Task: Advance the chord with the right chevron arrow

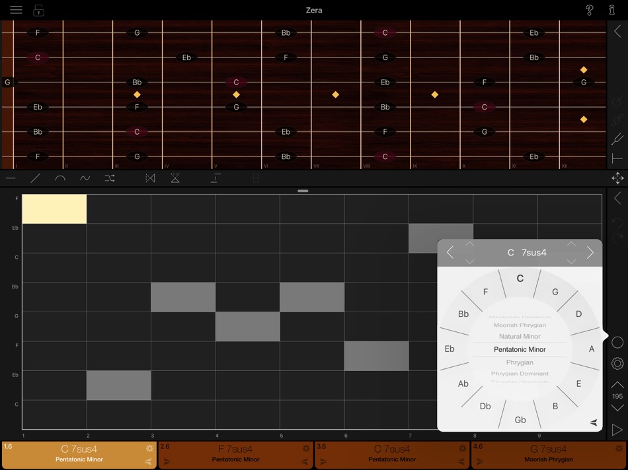Action: pyautogui.click(x=590, y=252)
